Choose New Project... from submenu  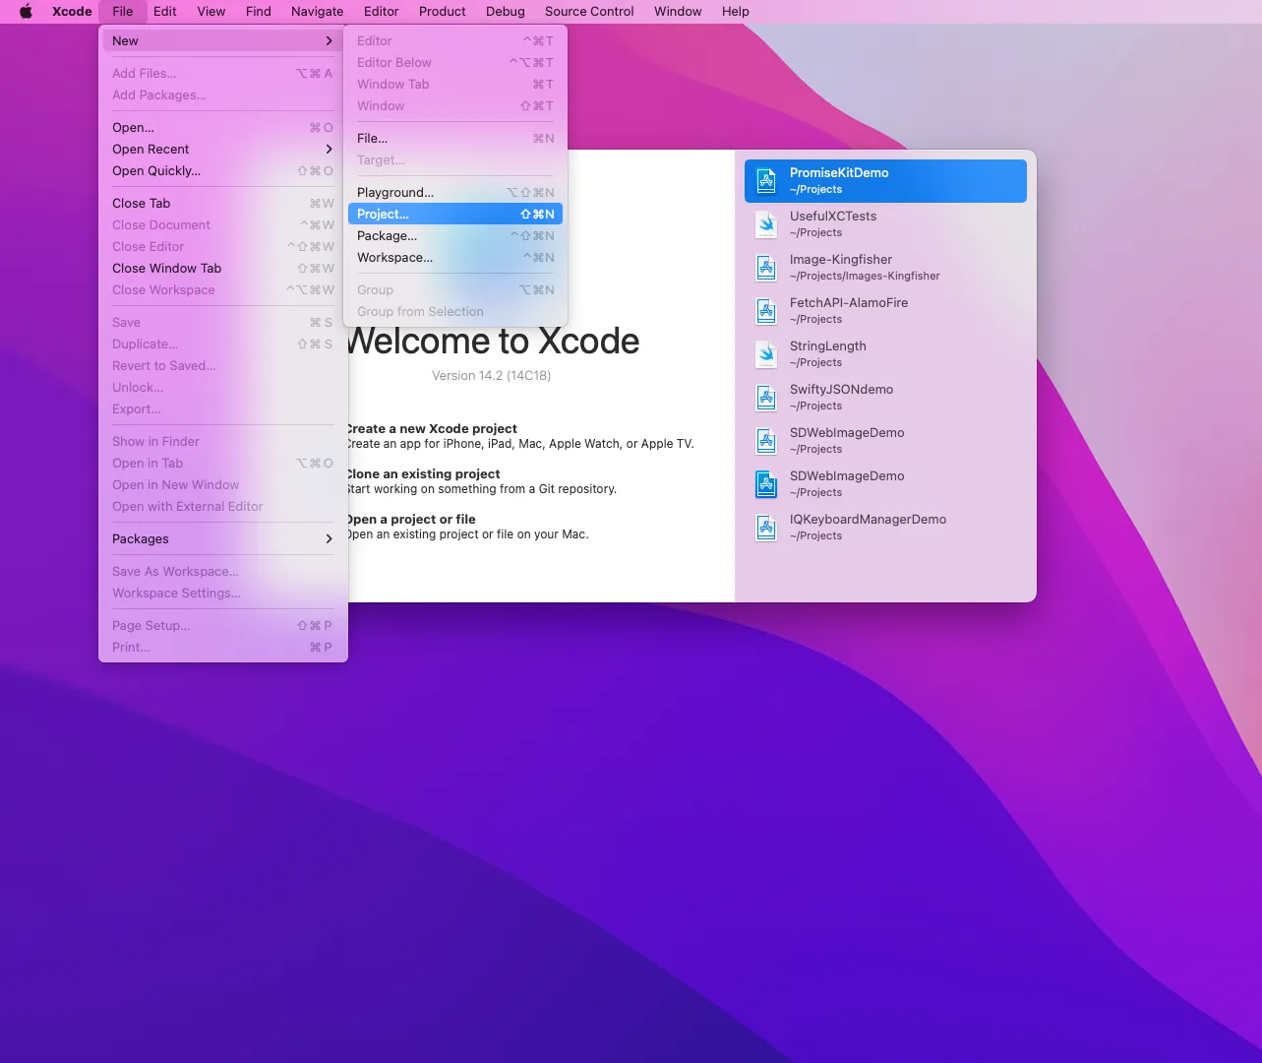point(455,215)
